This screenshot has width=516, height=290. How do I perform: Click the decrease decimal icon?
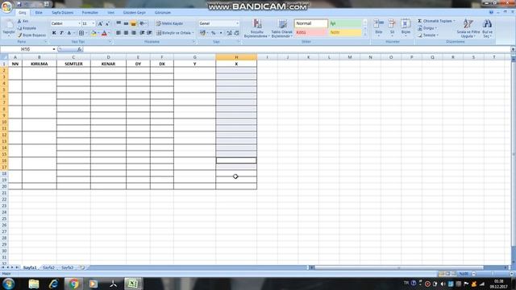coord(236,33)
